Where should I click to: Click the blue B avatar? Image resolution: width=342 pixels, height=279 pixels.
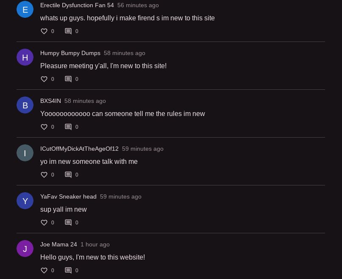[25, 105]
